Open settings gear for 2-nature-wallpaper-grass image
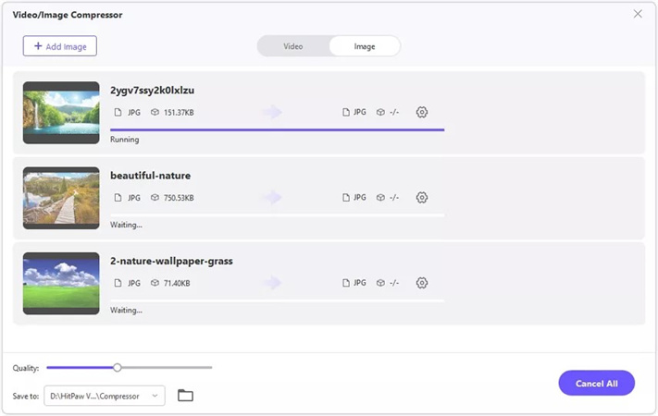The width and height of the screenshot is (658, 416). coord(422,283)
